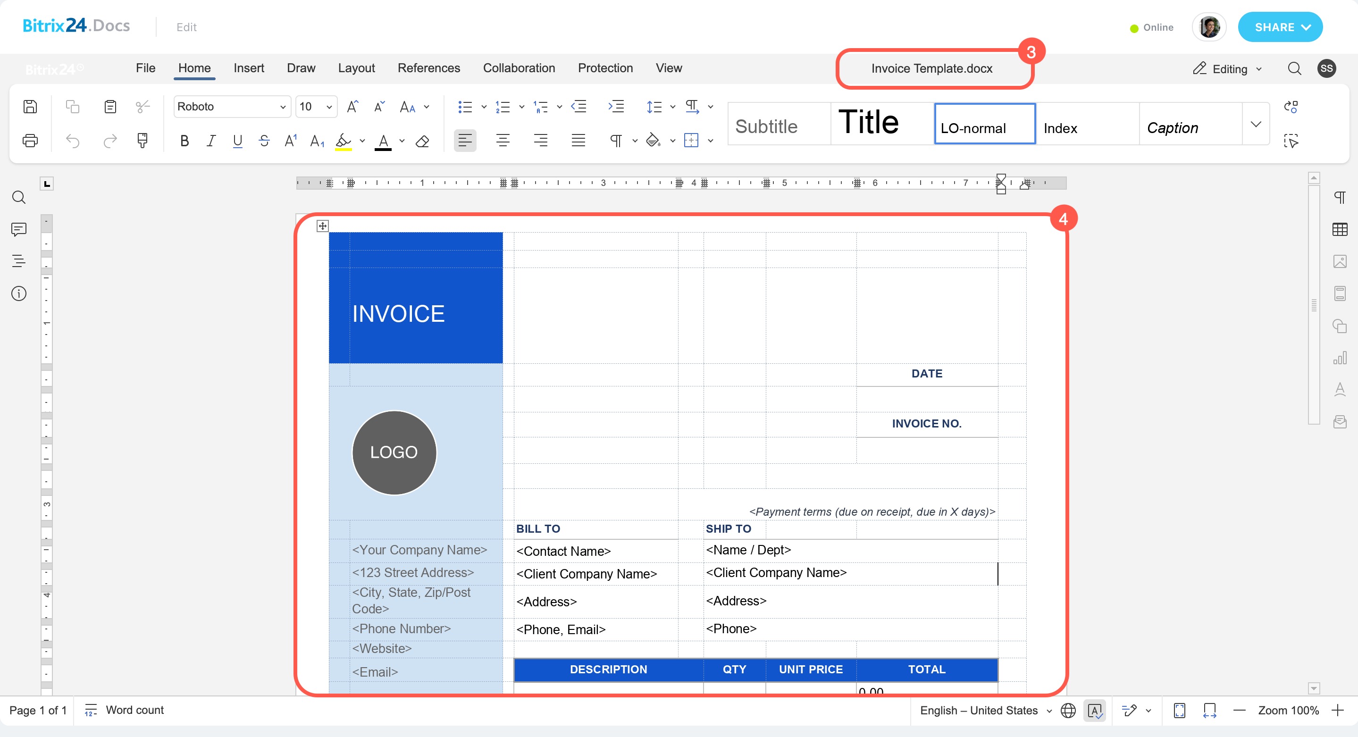Switch to the References tab

428,68
